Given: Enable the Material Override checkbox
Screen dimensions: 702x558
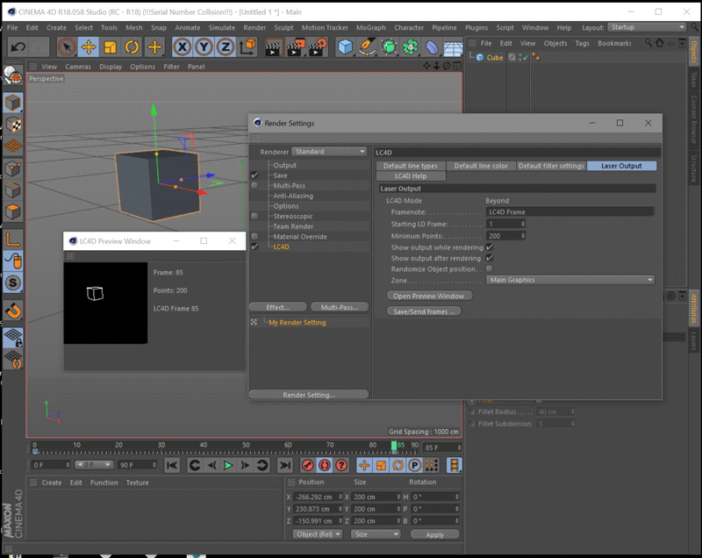Looking at the screenshot, I should [x=254, y=236].
